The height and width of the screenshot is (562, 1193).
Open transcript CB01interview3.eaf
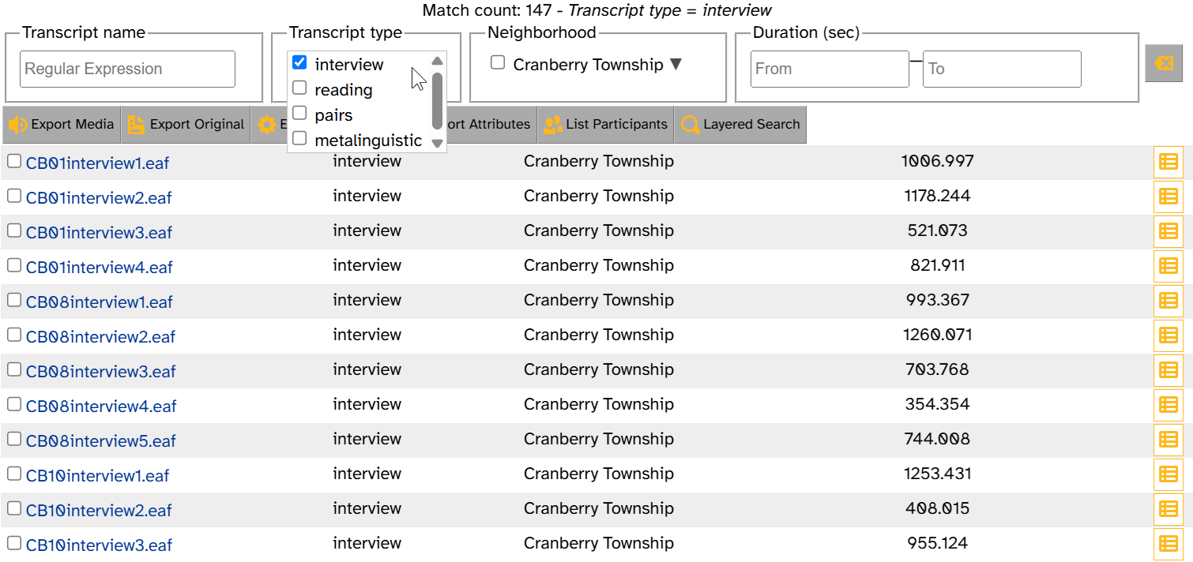coord(99,233)
